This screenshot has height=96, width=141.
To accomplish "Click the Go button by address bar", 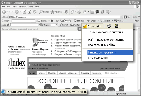I will point(127,17).
